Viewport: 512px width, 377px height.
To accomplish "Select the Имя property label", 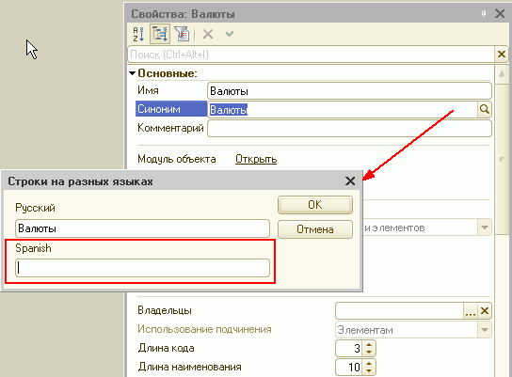I will [x=149, y=90].
